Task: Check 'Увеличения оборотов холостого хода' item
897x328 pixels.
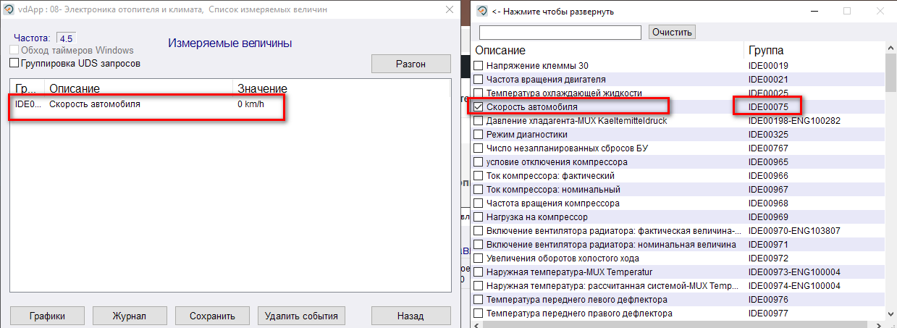Action: pyautogui.click(x=479, y=258)
